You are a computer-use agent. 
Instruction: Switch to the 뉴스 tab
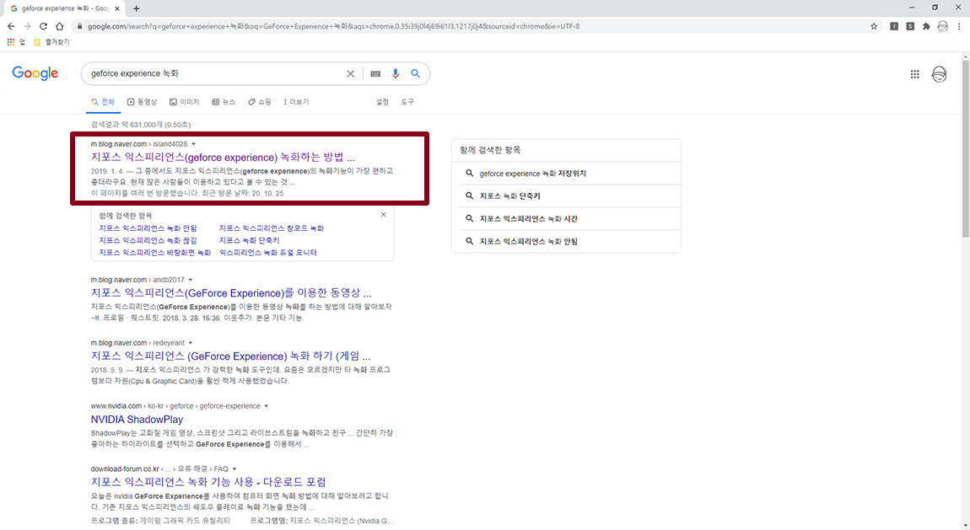224,102
